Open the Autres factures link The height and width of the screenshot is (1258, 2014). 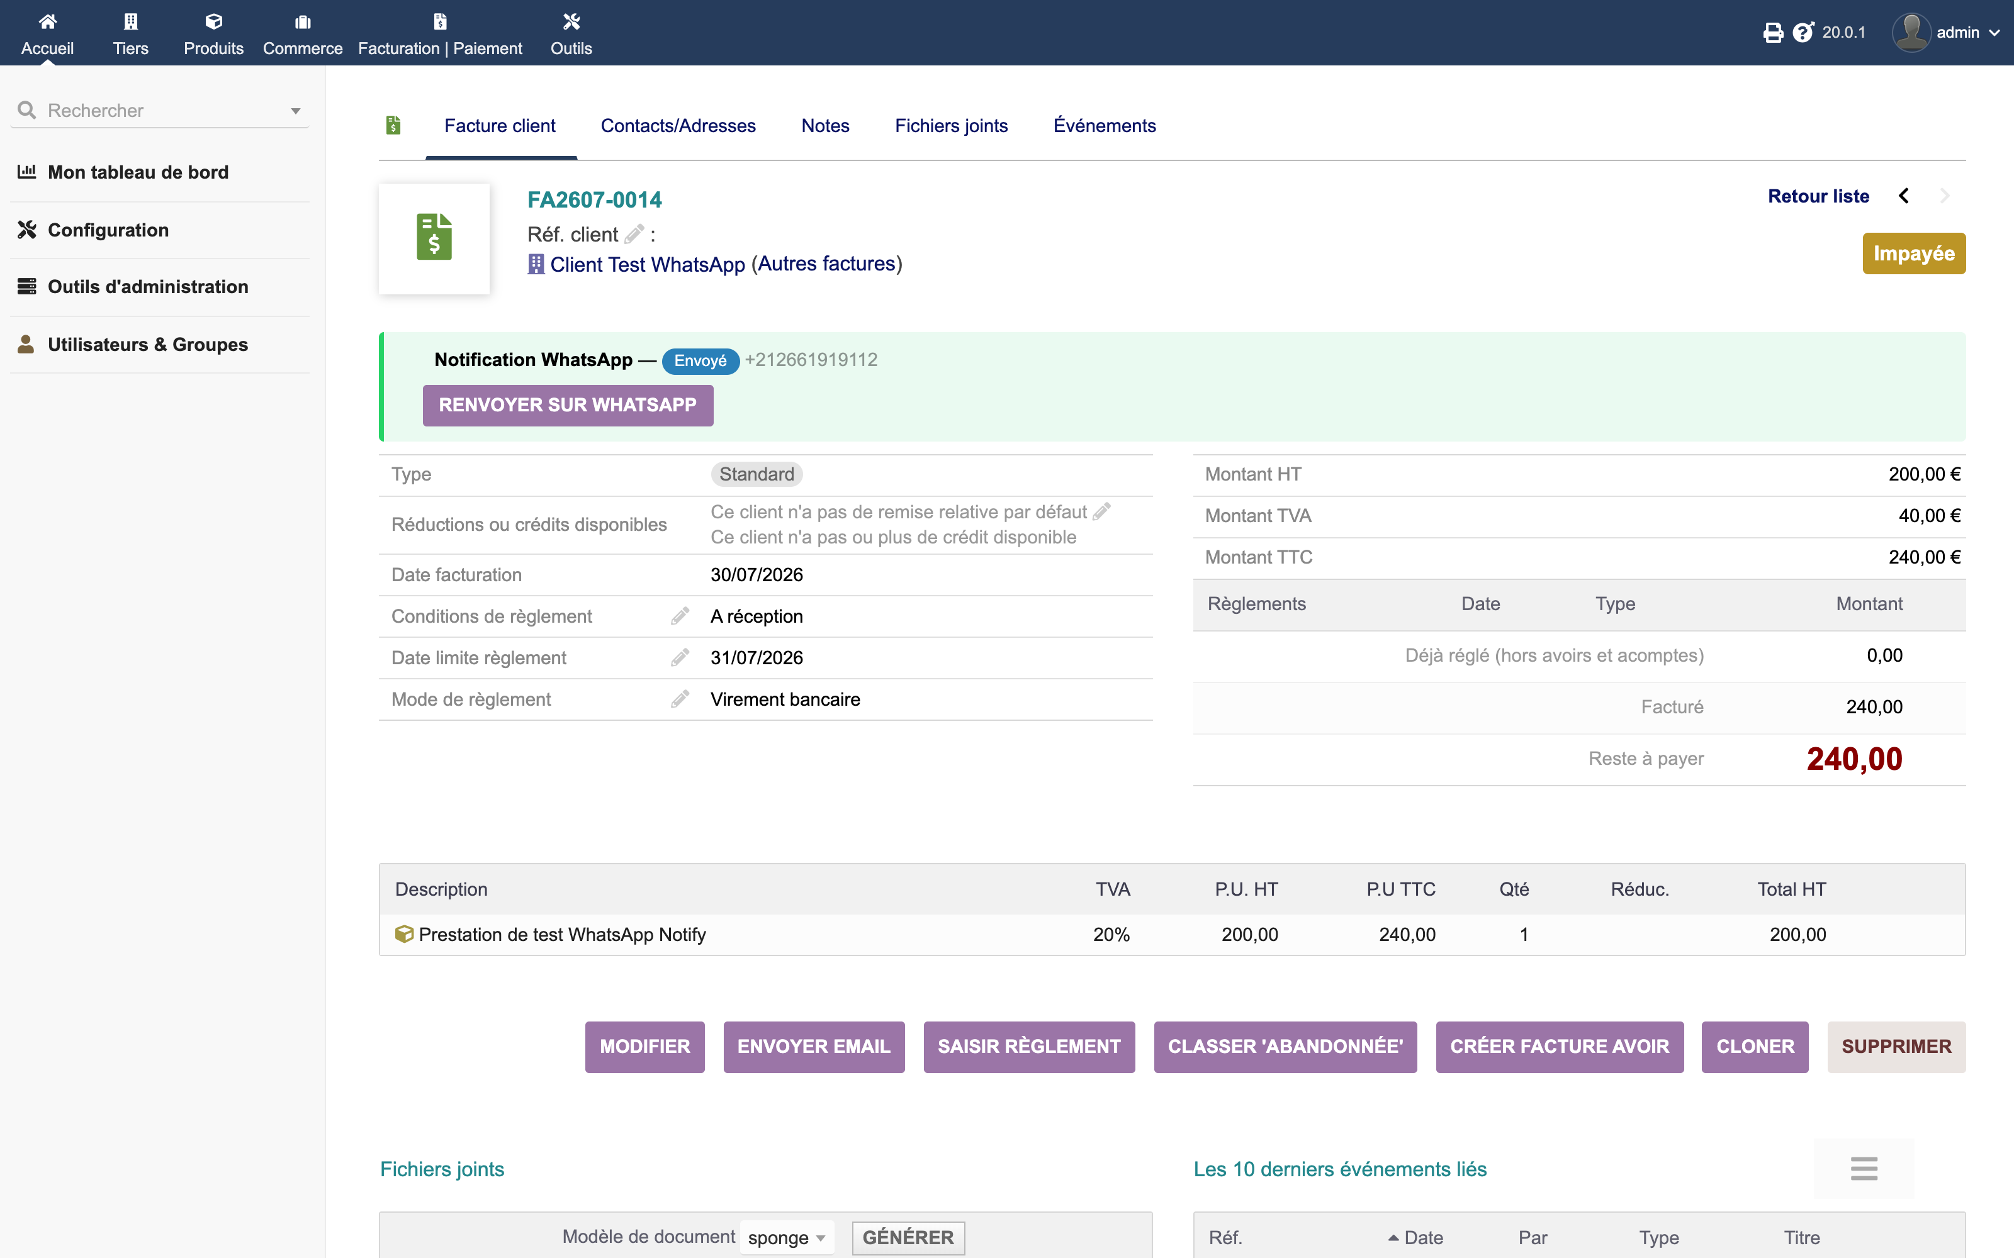click(x=827, y=264)
